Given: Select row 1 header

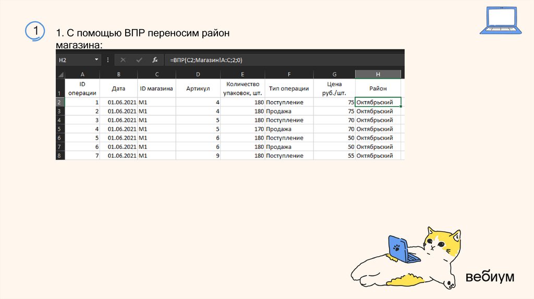Looking at the screenshot, I should tap(60, 89).
